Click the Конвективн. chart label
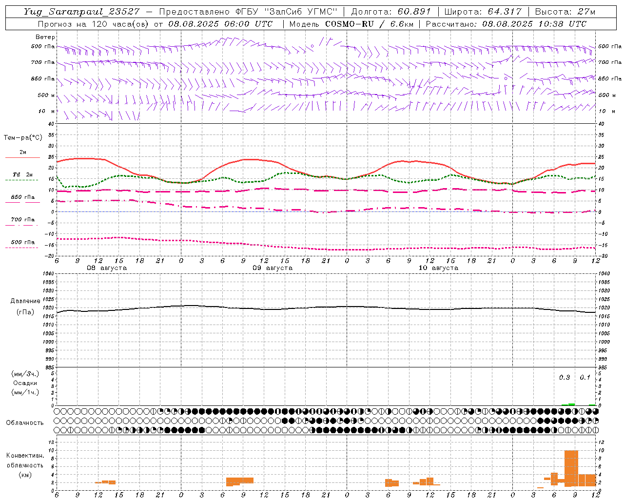624x499 pixels. pos(25,456)
